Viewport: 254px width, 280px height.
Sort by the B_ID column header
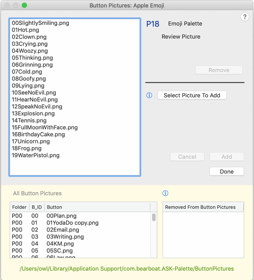coord(37,207)
